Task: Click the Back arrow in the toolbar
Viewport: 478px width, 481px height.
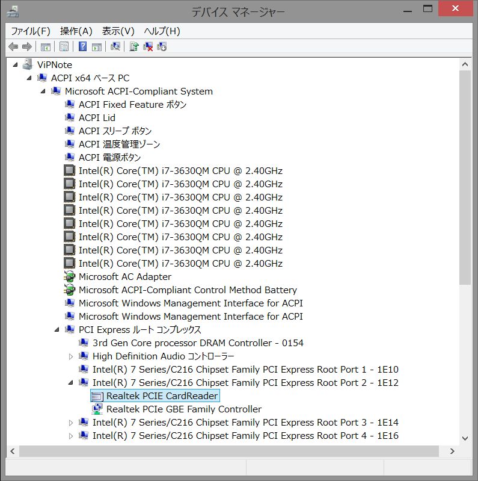Action: click(13, 47)
